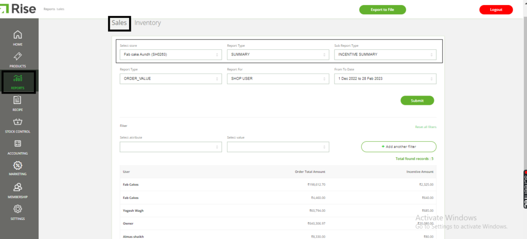Open the Accounting calculator icon

coord(17,144)
